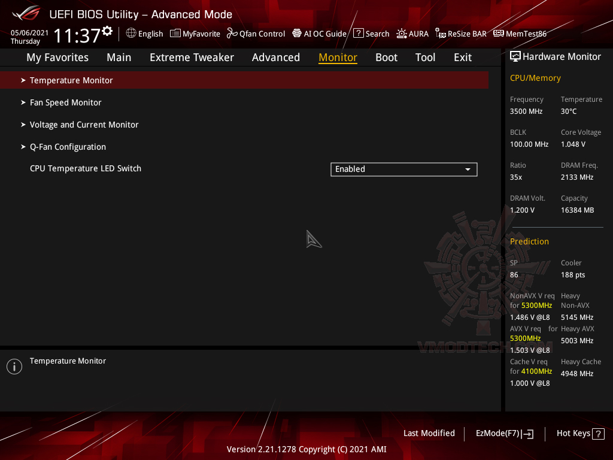613x460 pixels.
Task: Select the Monitor tab
Action: point(338,57)
